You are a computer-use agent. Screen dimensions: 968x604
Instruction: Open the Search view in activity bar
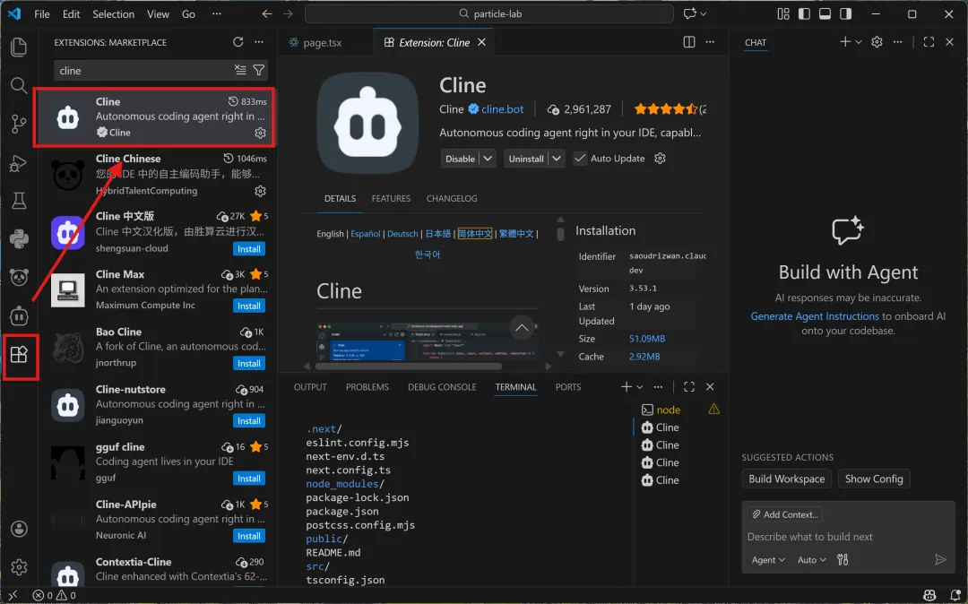(19, 85)
